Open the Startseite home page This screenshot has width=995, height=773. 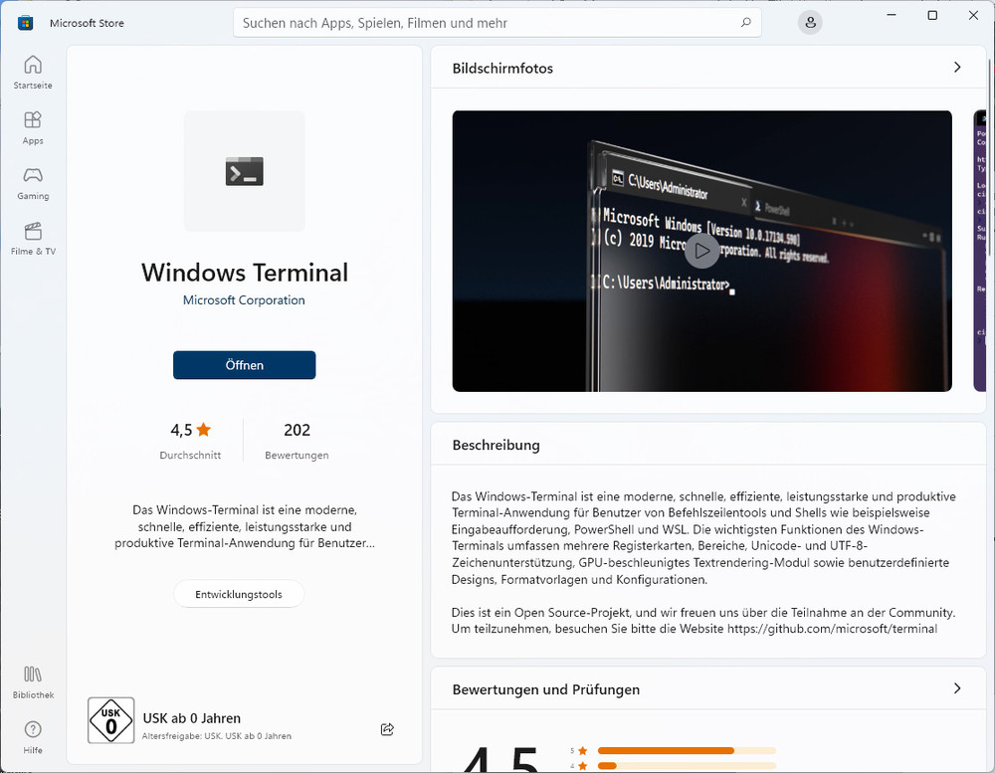pyautogui.click(x=33, y=73)
